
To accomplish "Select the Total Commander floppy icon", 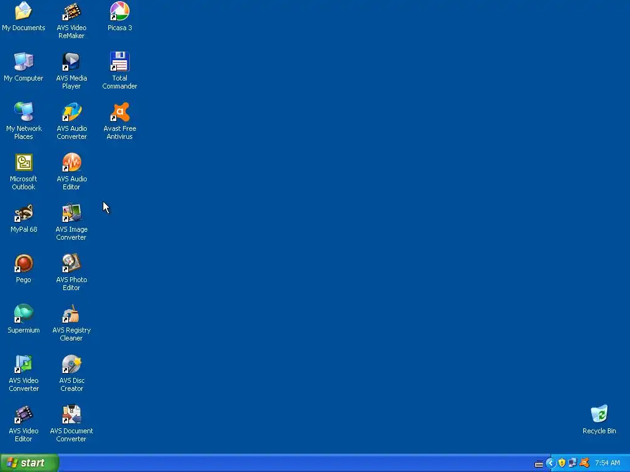I will click(x=120, y=62).
